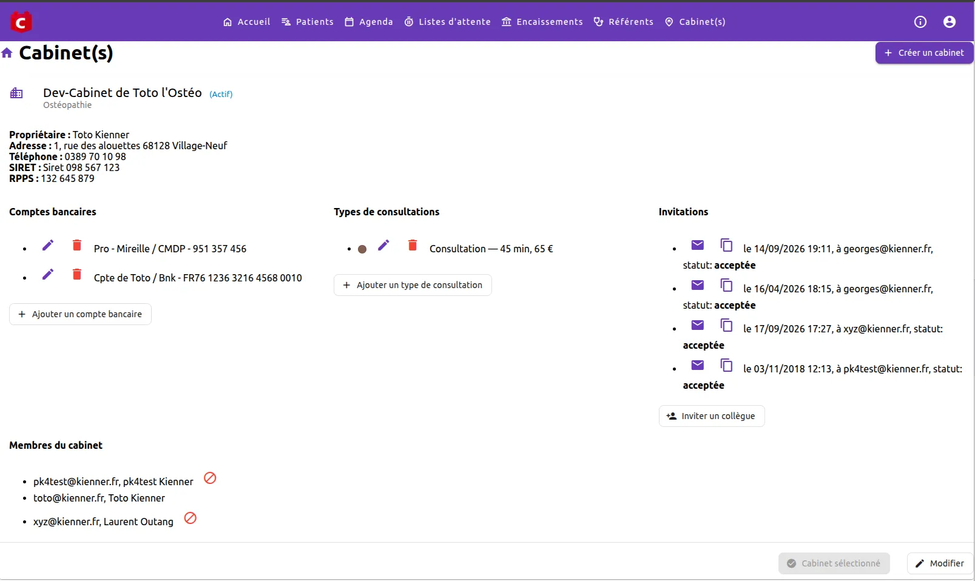The height and width of the screenshot is (581, 975).
Task: Delete the Pro - Mireille bank account
Action: coord(77,245)
